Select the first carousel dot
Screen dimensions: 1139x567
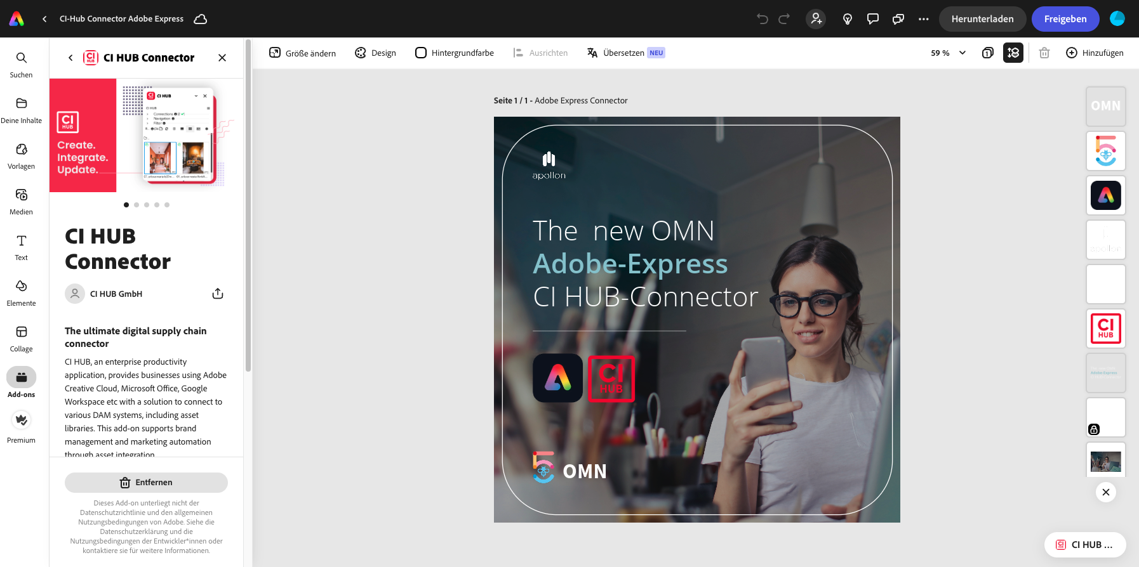coord(126,205)
